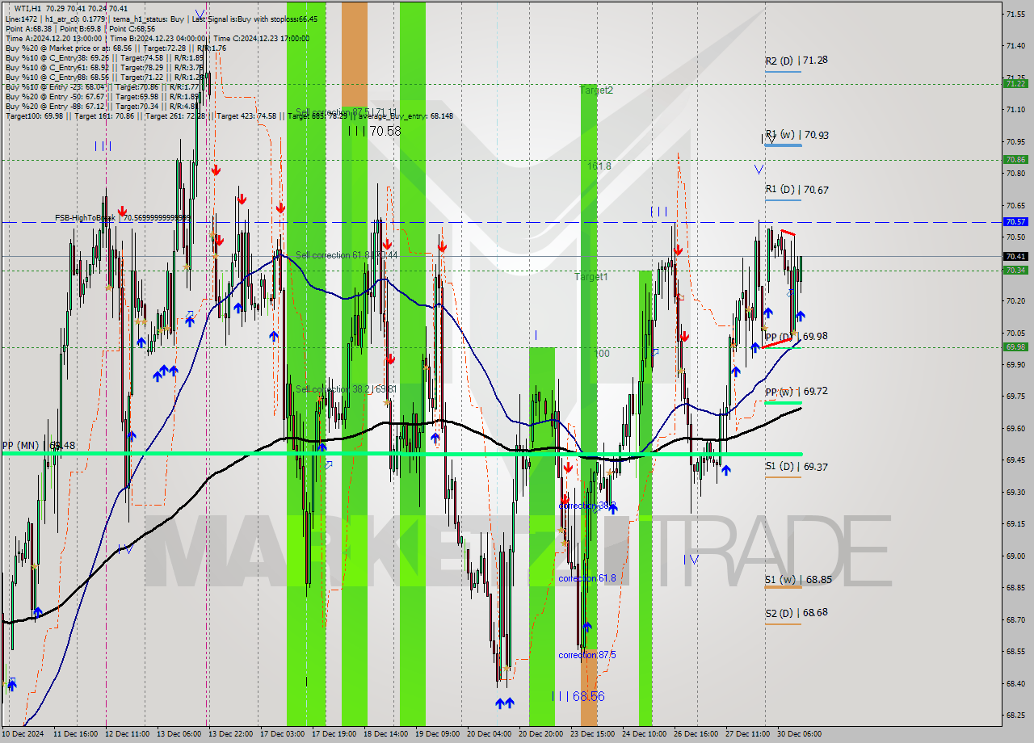
Task: Click '19 Dec 09:00' on the time axis
Action: [439, 734]
